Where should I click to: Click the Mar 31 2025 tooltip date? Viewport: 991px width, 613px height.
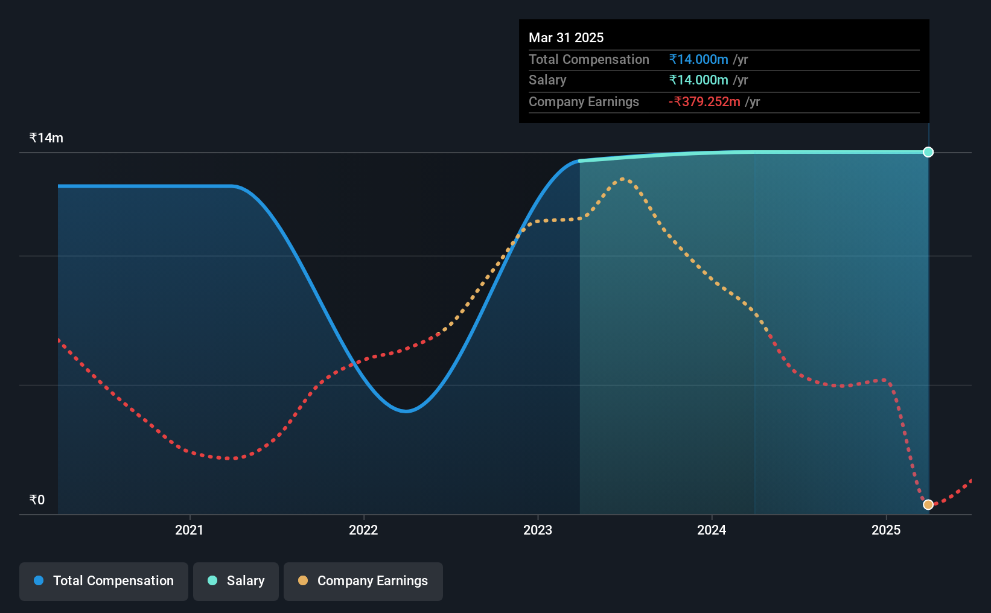566,37
